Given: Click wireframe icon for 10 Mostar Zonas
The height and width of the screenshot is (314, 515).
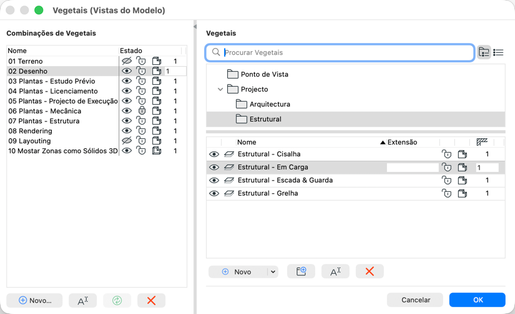Looking at the screenshot, I should click(157, 151).
